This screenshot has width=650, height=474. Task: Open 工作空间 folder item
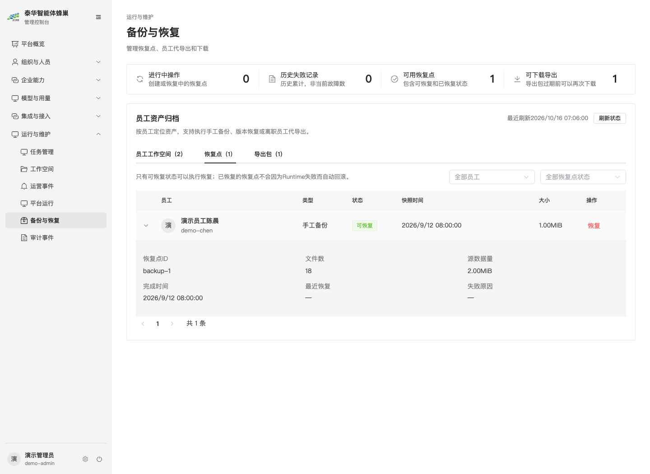point(56,169)
